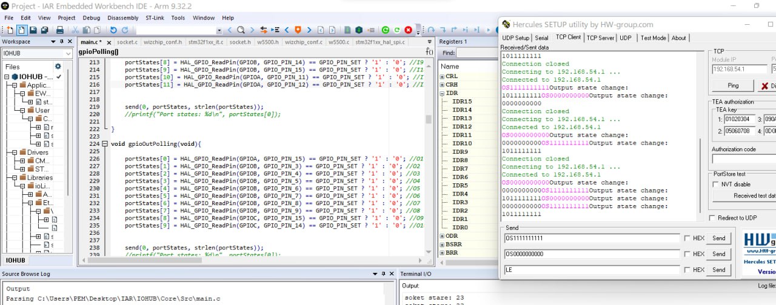Select IDR15 register row
Image resolution: width=776 pixels, height=305 pixels.
461,102
